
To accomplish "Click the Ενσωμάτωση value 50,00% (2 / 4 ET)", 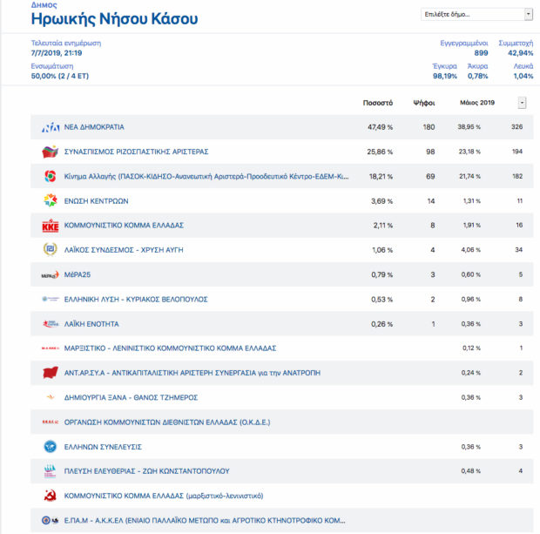I will click(x=60, y=76).
